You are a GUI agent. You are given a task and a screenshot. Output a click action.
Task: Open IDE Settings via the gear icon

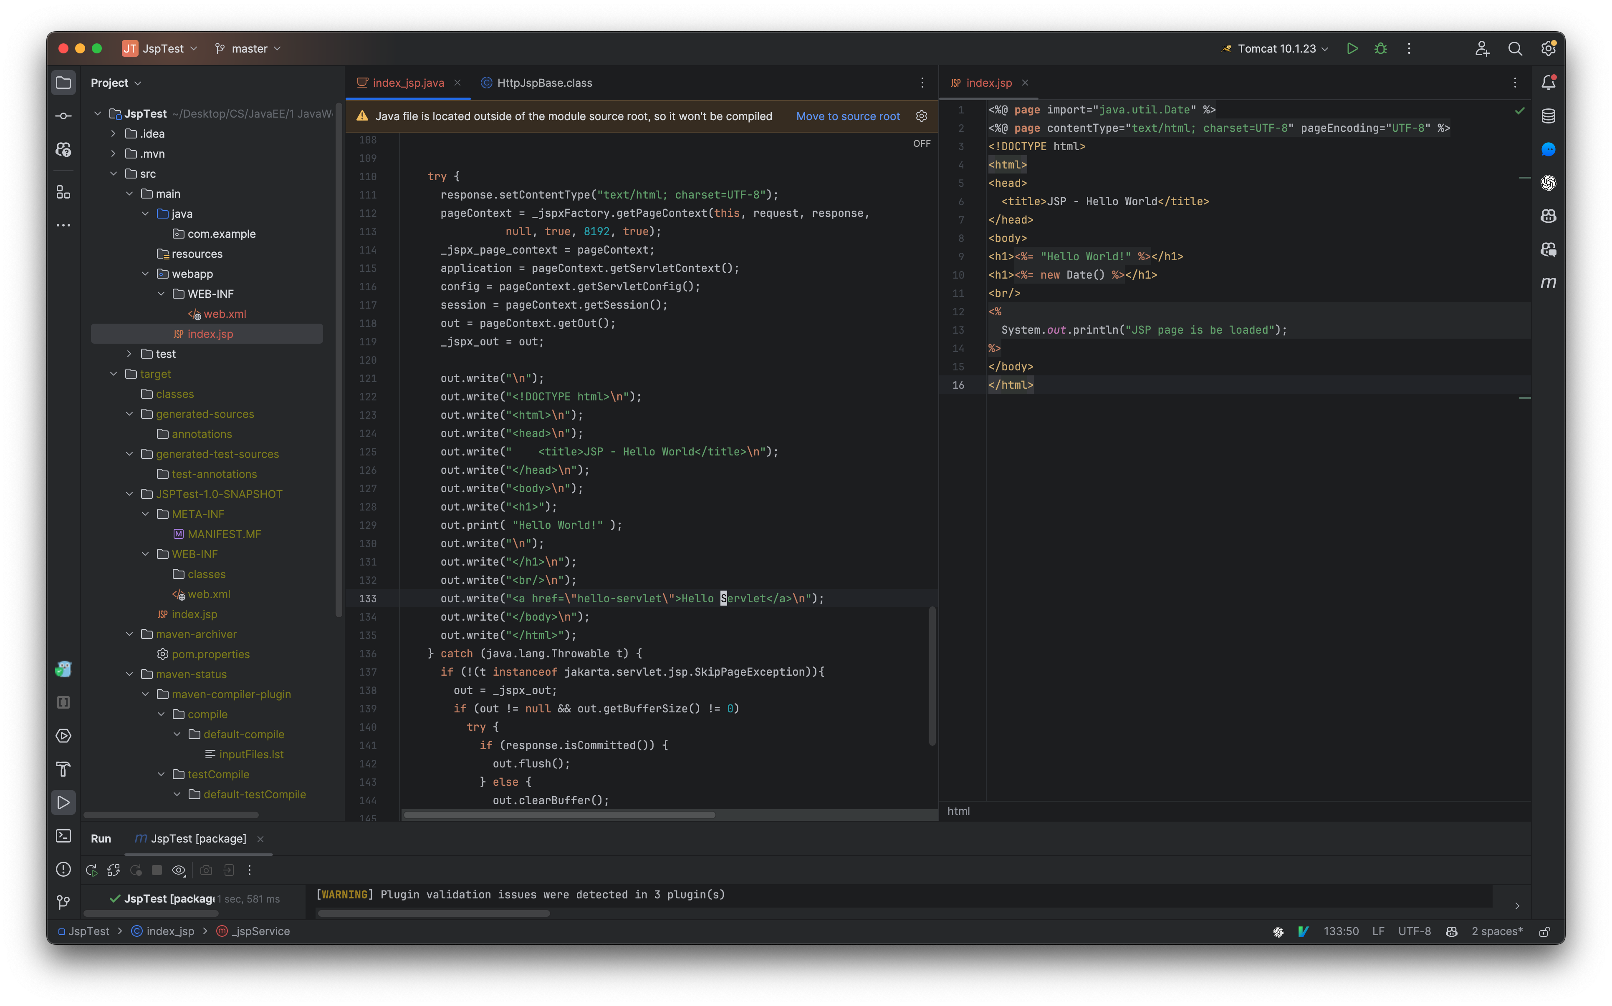[x=1549, y=48]
